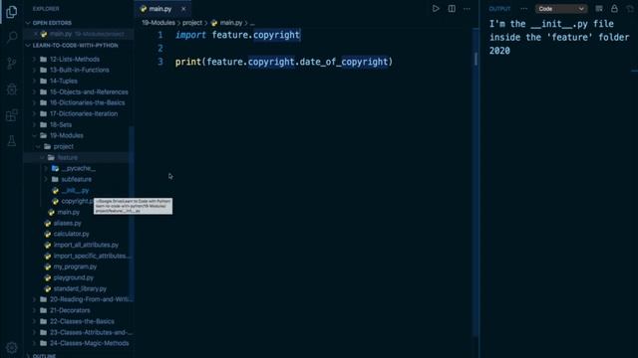The image size is (638, 358).
Task: Run the Python file with play icon
Action: click(x=436, y=9)
